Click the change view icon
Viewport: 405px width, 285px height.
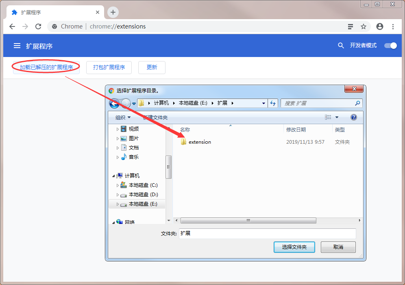328,117
